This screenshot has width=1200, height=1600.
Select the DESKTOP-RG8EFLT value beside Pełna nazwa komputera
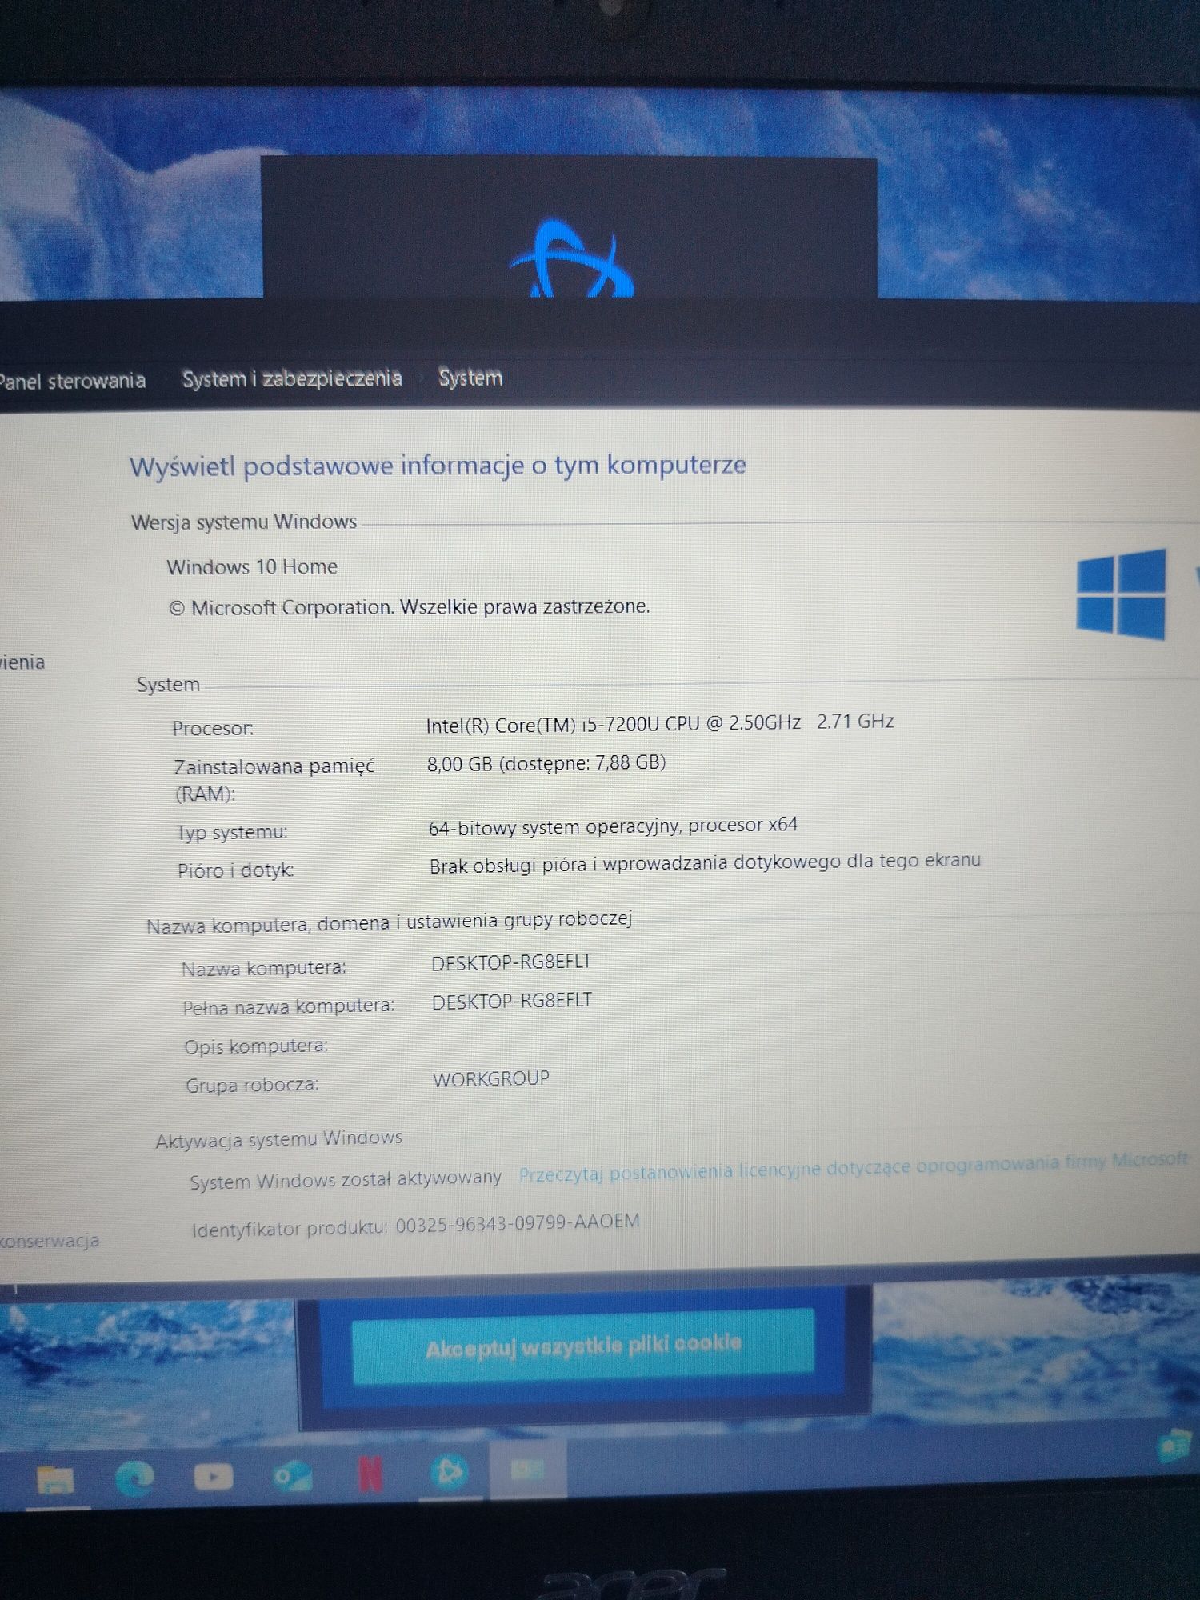pyautogui.click(x=512, y=1002)
